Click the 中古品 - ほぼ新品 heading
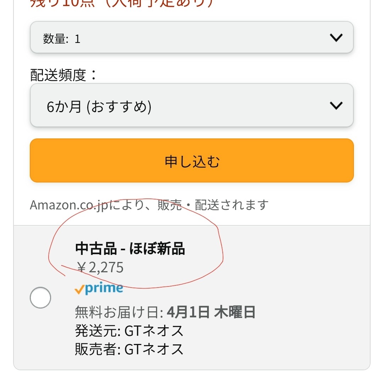Image resolution: width=383 pixels, height=377 pixels. click(130, 248)
